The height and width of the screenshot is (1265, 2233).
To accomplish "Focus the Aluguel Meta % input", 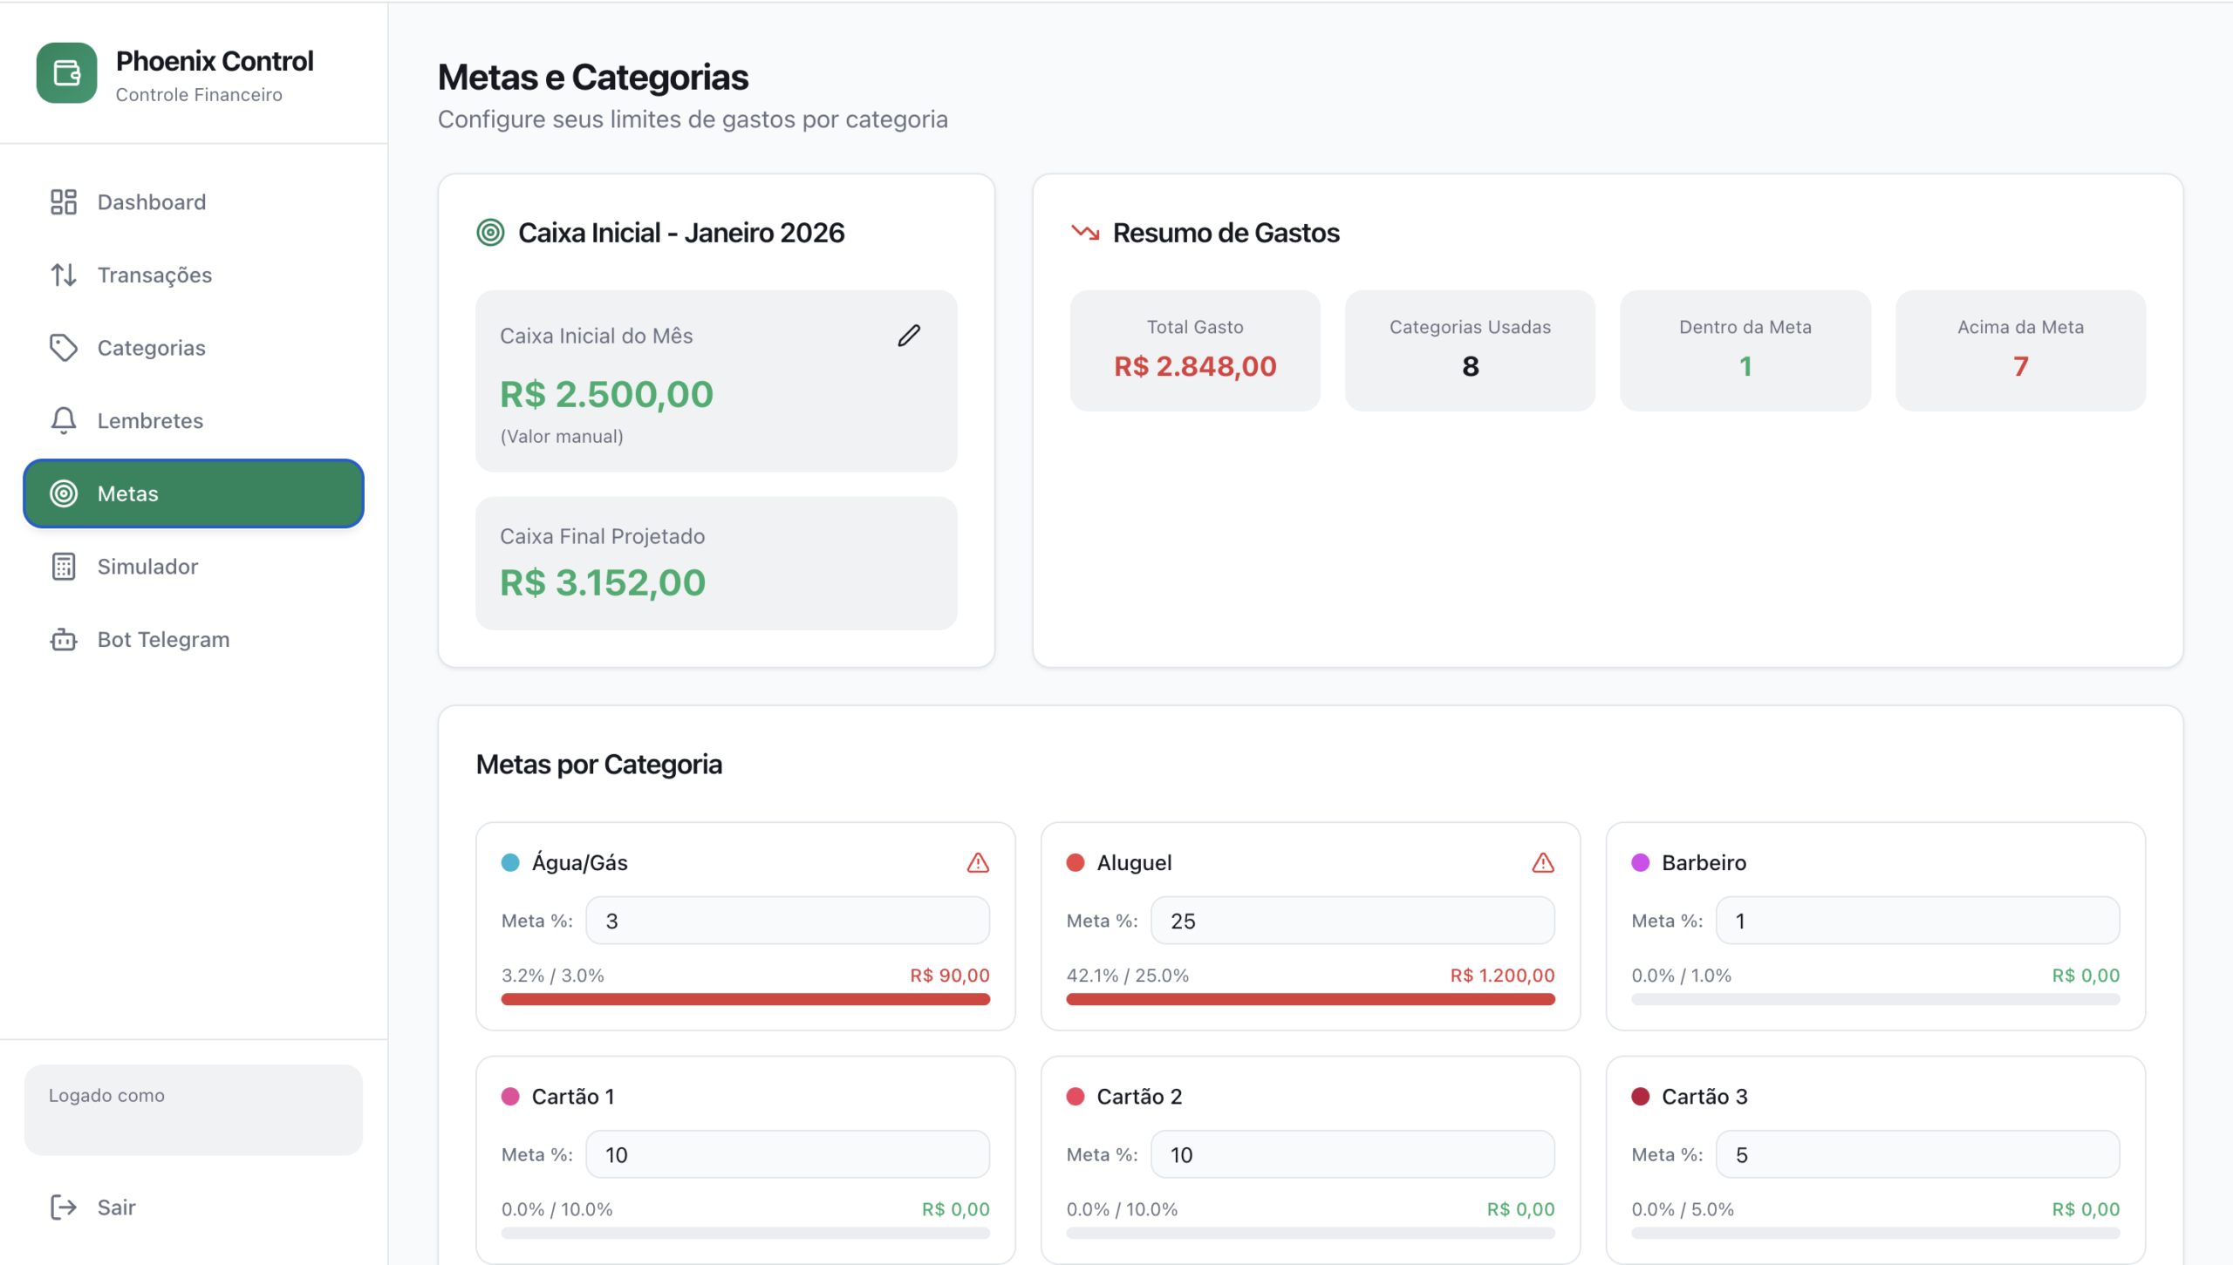I will (x=1353, y=921).
